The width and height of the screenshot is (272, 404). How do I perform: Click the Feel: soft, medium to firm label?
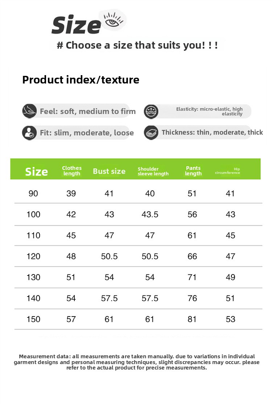pos(88,111)
